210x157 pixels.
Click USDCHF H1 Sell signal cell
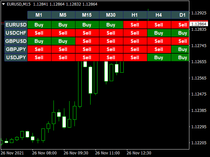pos(135,33)
